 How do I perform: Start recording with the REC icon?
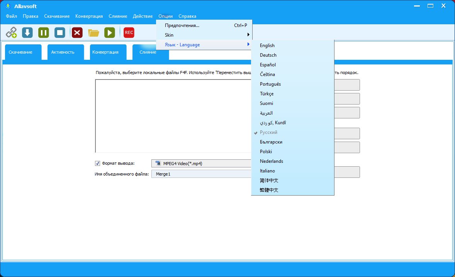tap(129, 32)
